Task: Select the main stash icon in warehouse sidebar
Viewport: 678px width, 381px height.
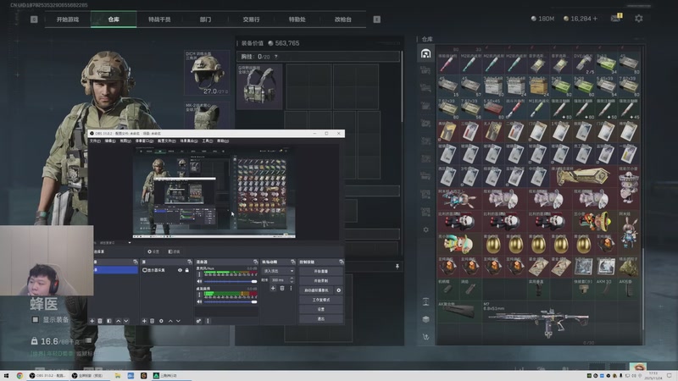Action: (x=425, y=54)
